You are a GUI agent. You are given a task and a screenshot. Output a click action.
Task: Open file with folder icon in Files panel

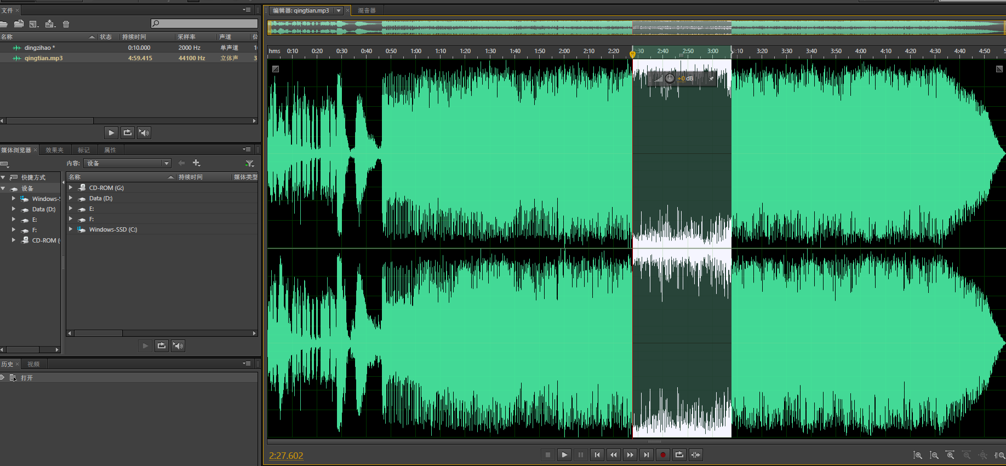3,24
